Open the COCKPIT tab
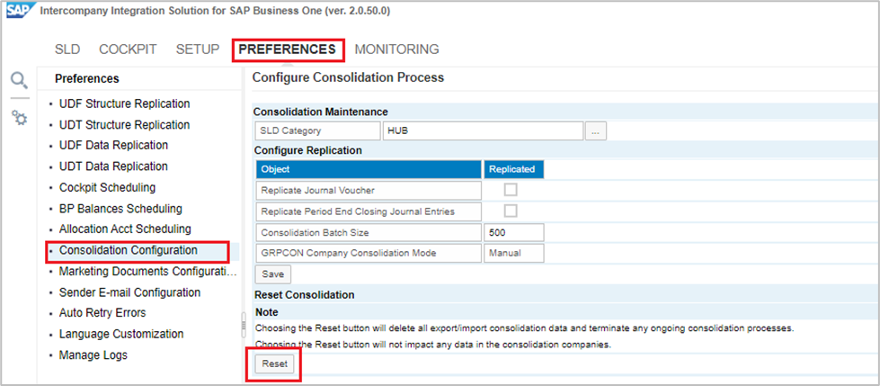The height and width of the screenshot is (386, 880). 128,49
